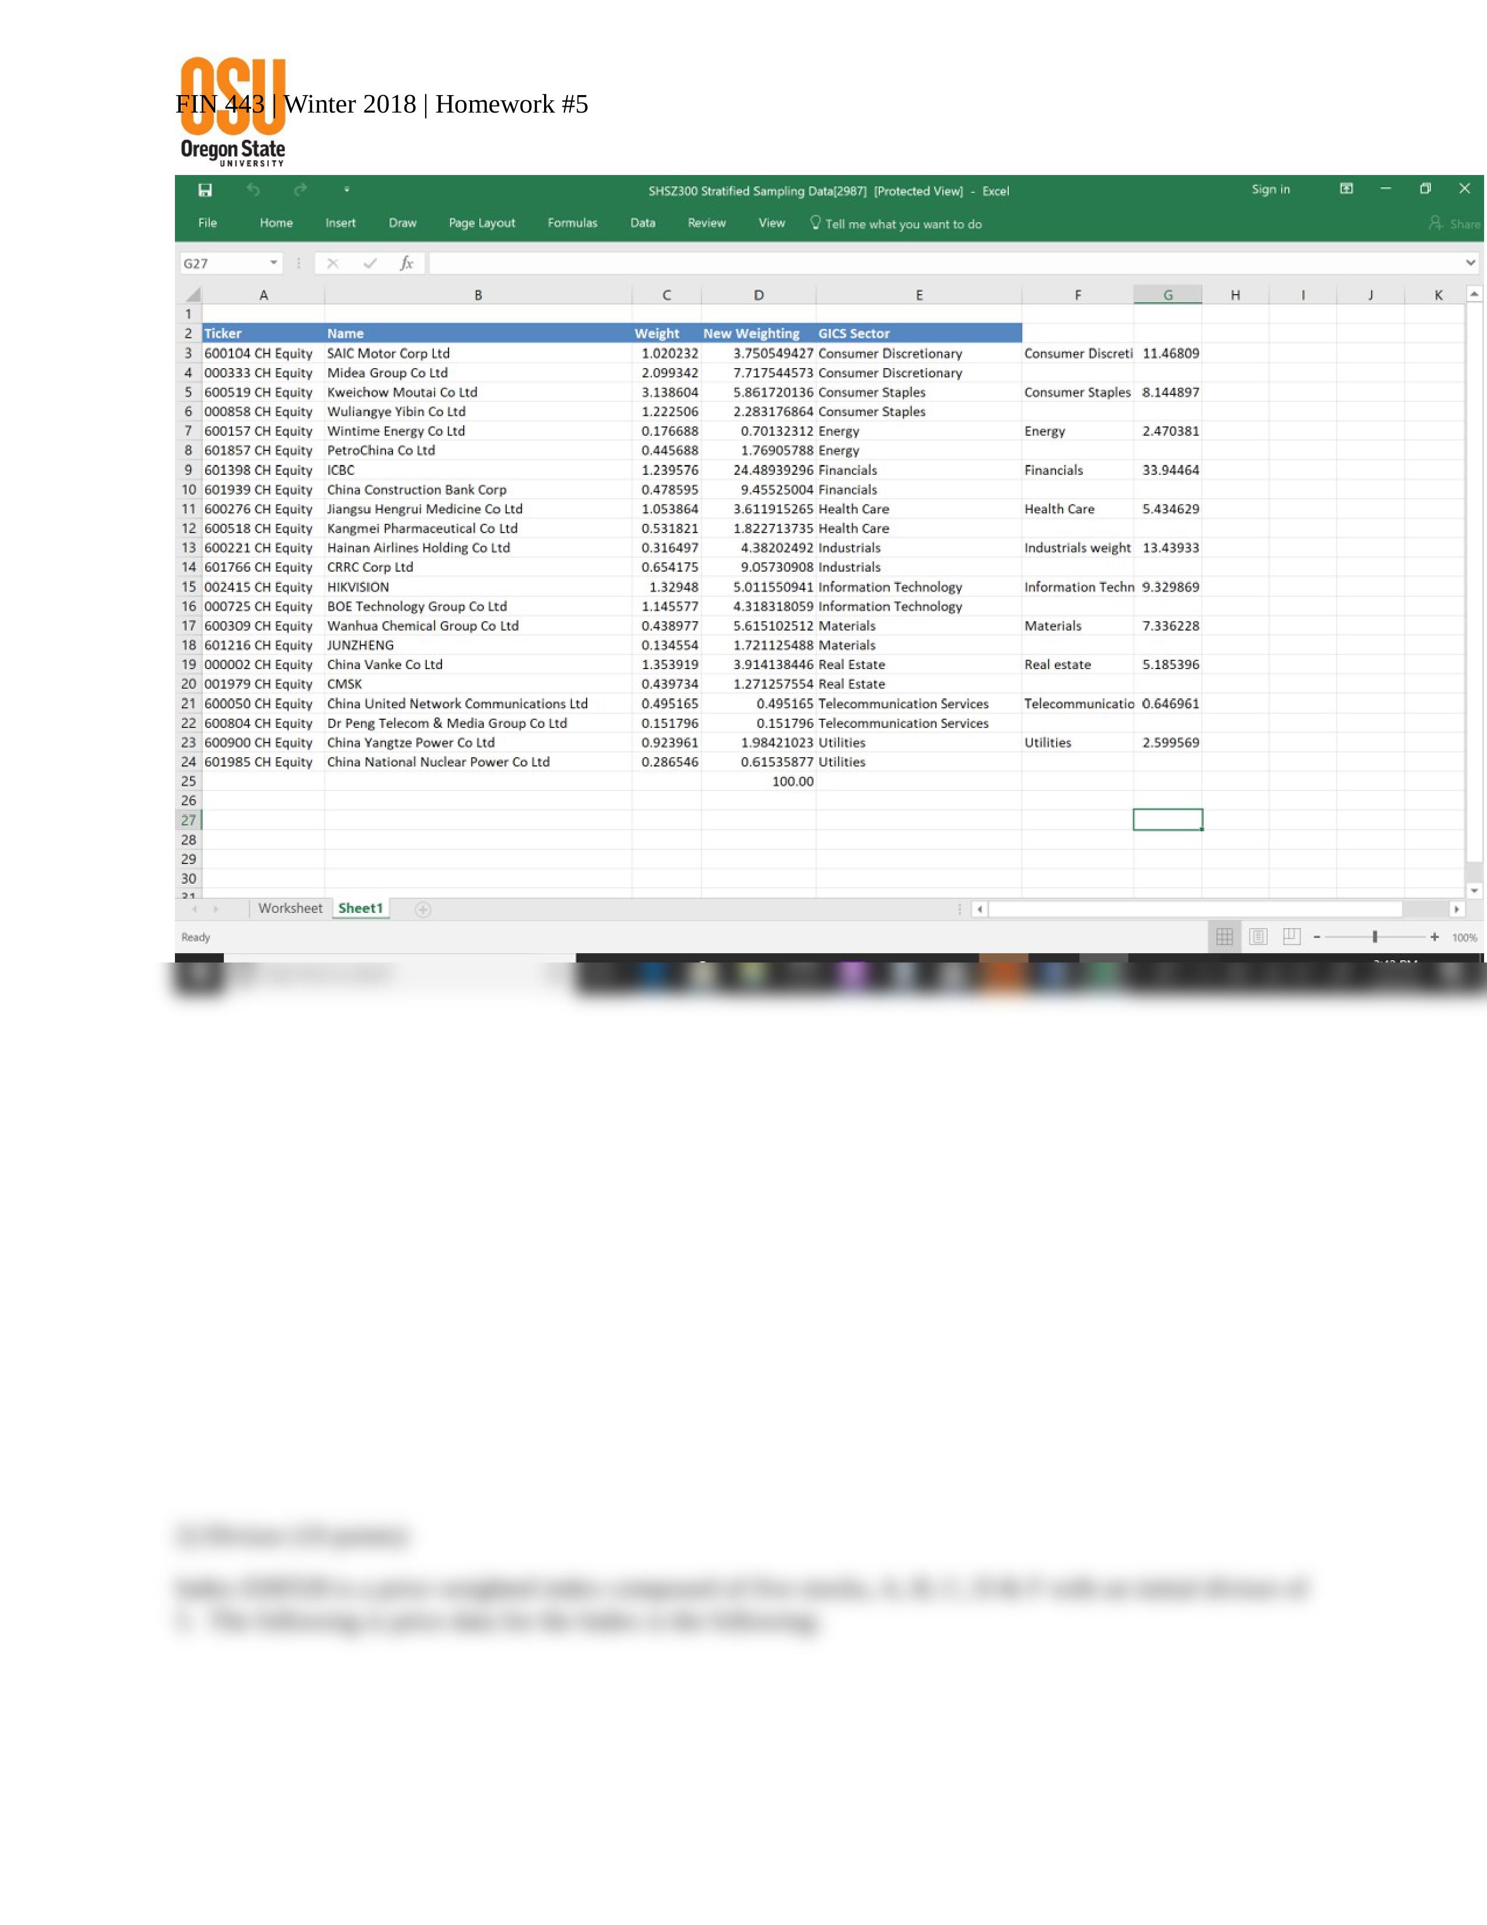Select cell HIKVISION

point(478,587)
